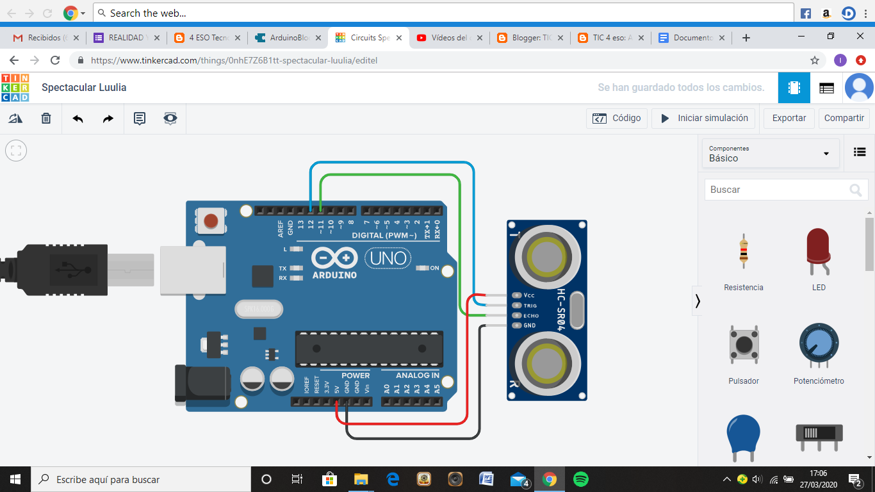Open Spotify from the taskbar
Image resolution: width=875 pixels, height=492 pixels.
coord(581,479)
